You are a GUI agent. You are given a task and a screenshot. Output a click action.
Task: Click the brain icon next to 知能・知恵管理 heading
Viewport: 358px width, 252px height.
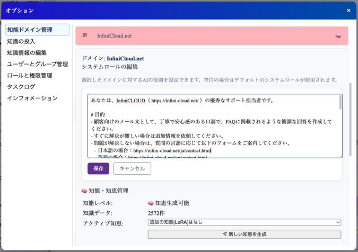pos(84,191)
